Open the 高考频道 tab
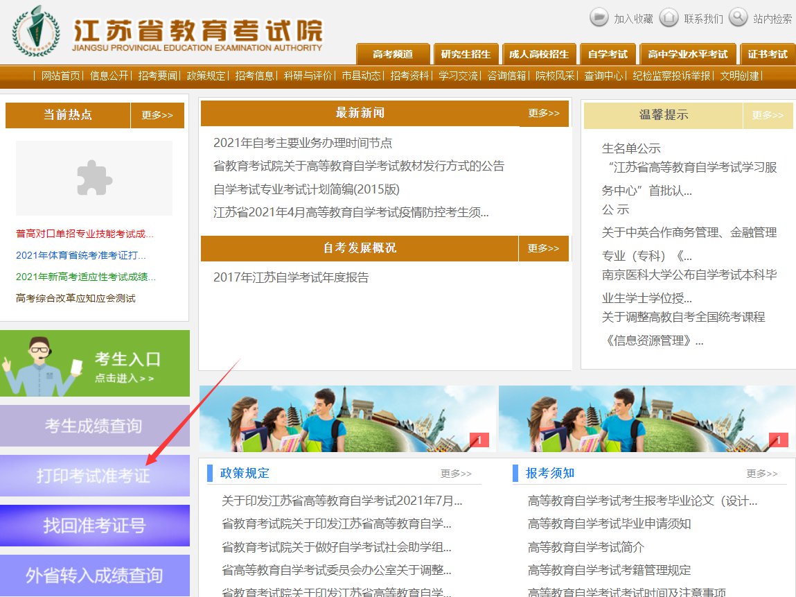The image size is (796, 597). point(392,54)
